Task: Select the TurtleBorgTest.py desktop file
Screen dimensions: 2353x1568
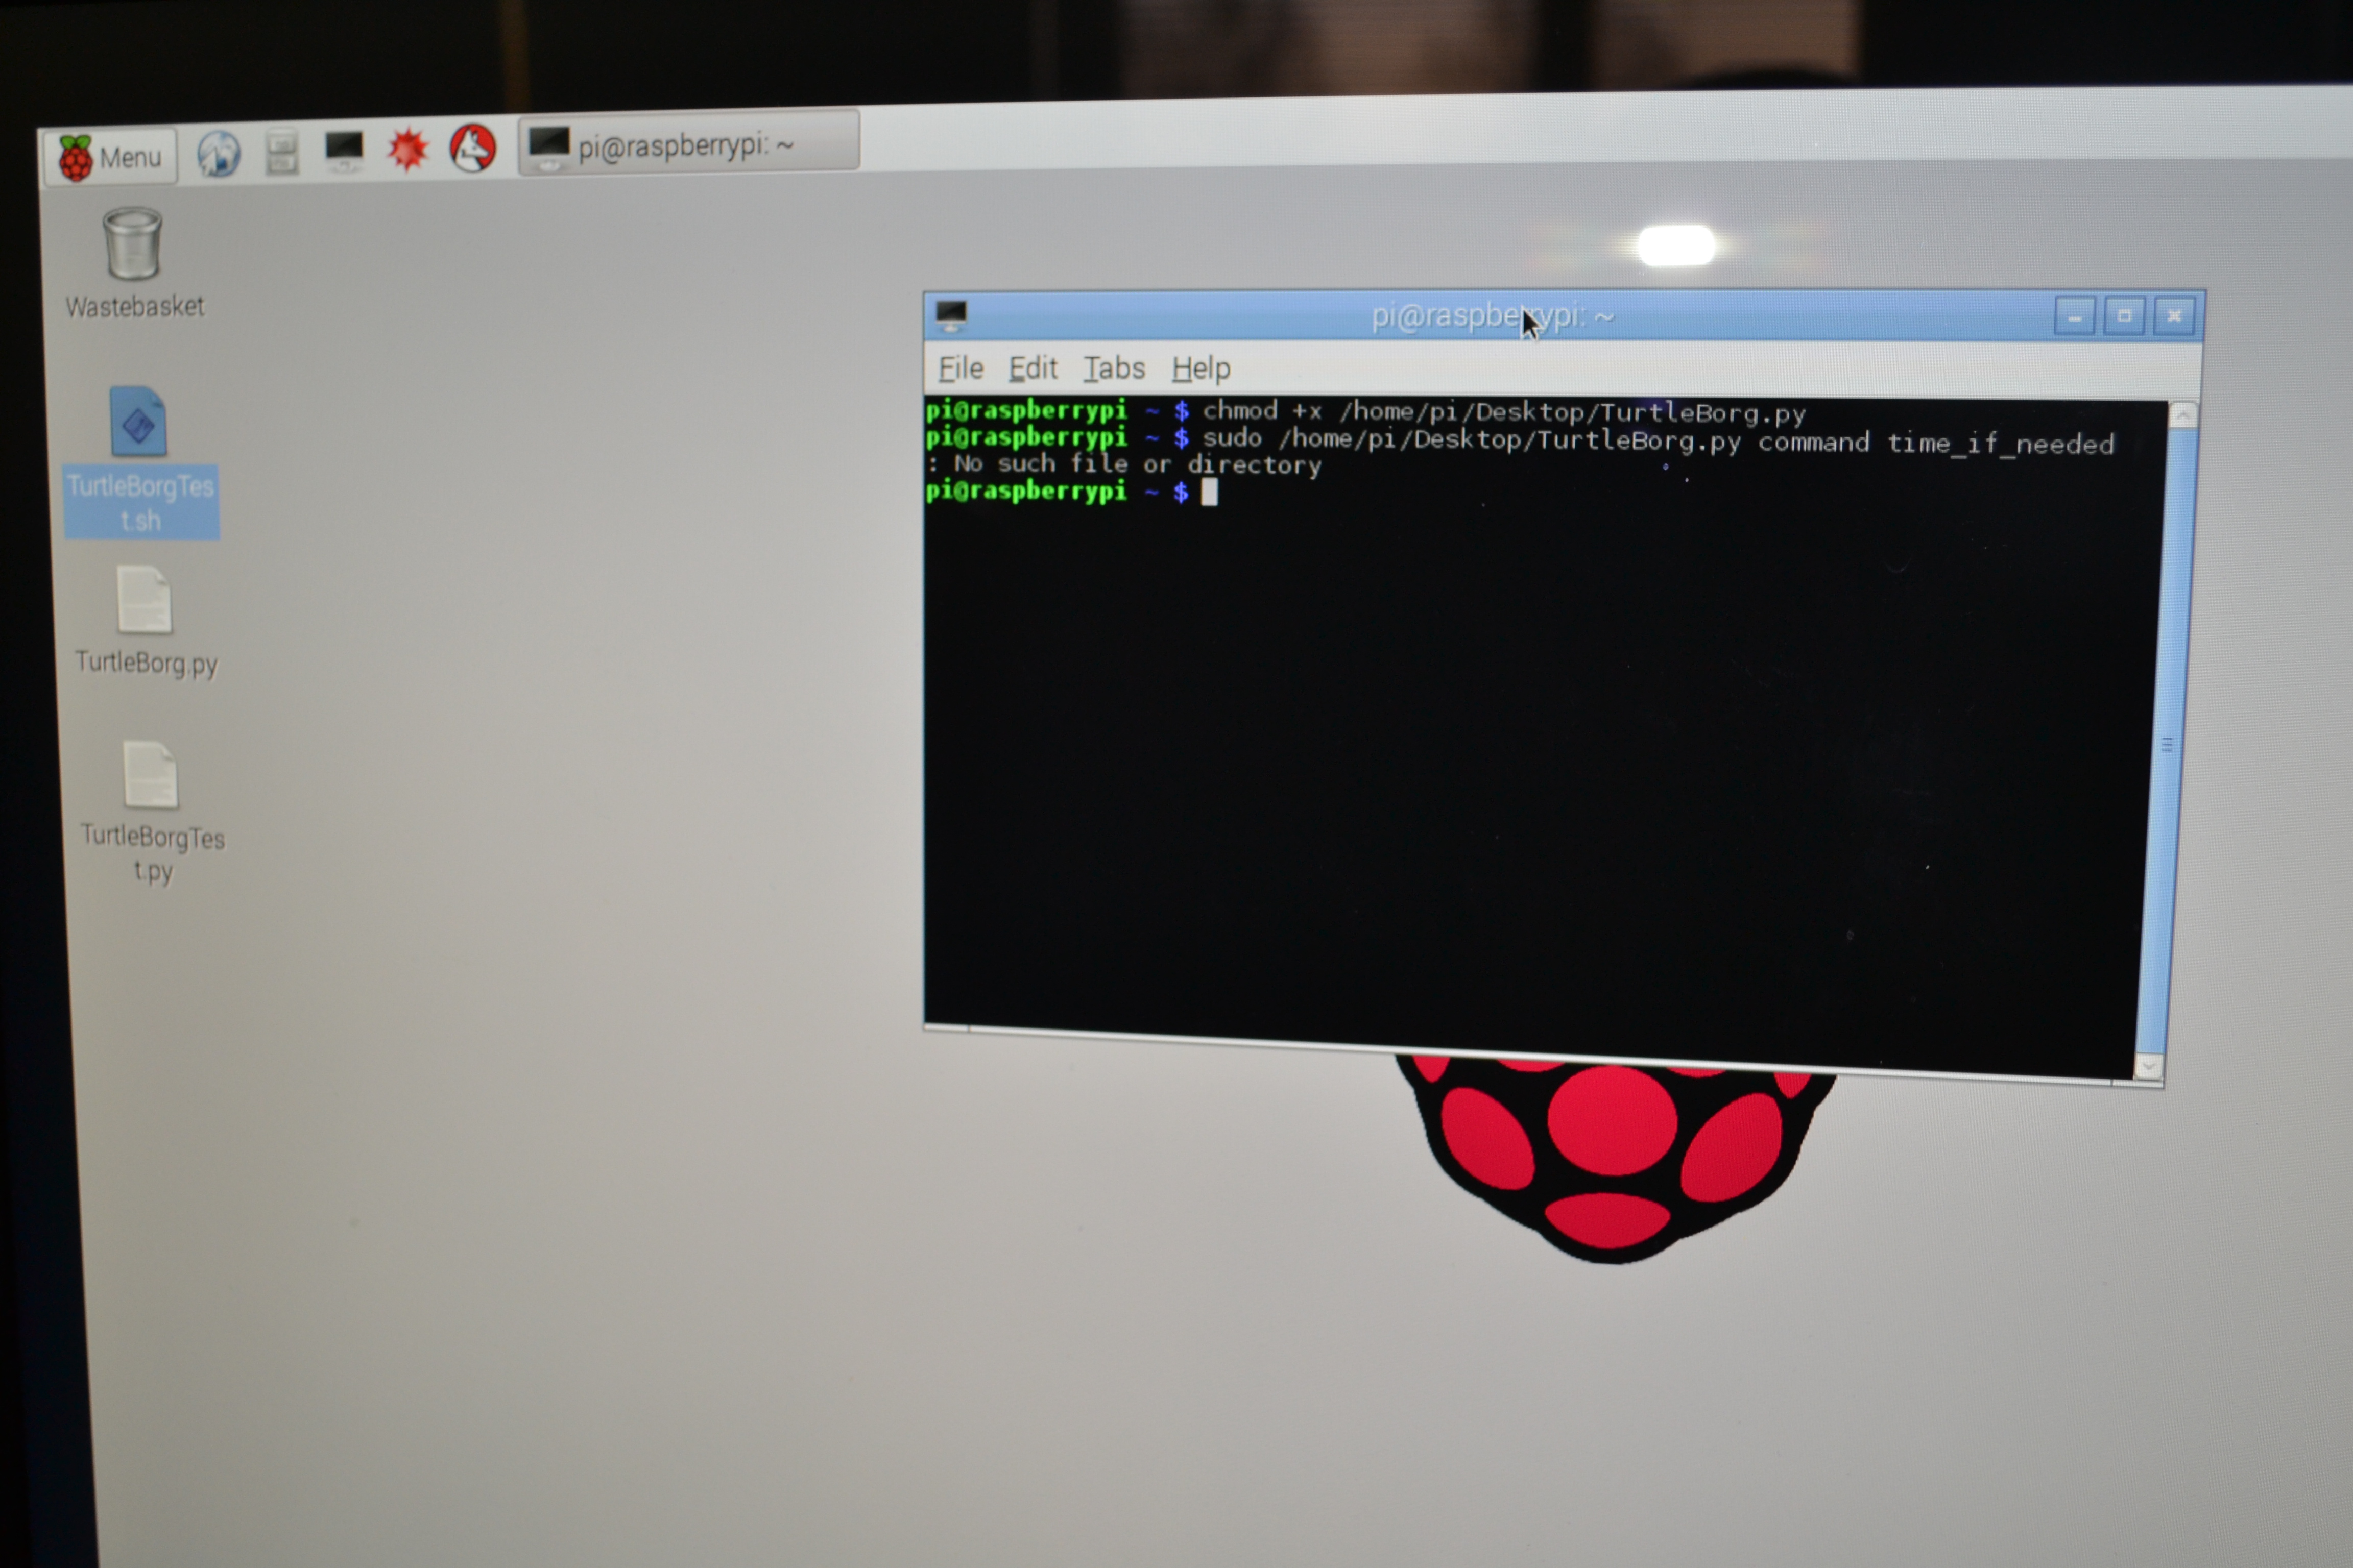Action: [x=151, y=775]
